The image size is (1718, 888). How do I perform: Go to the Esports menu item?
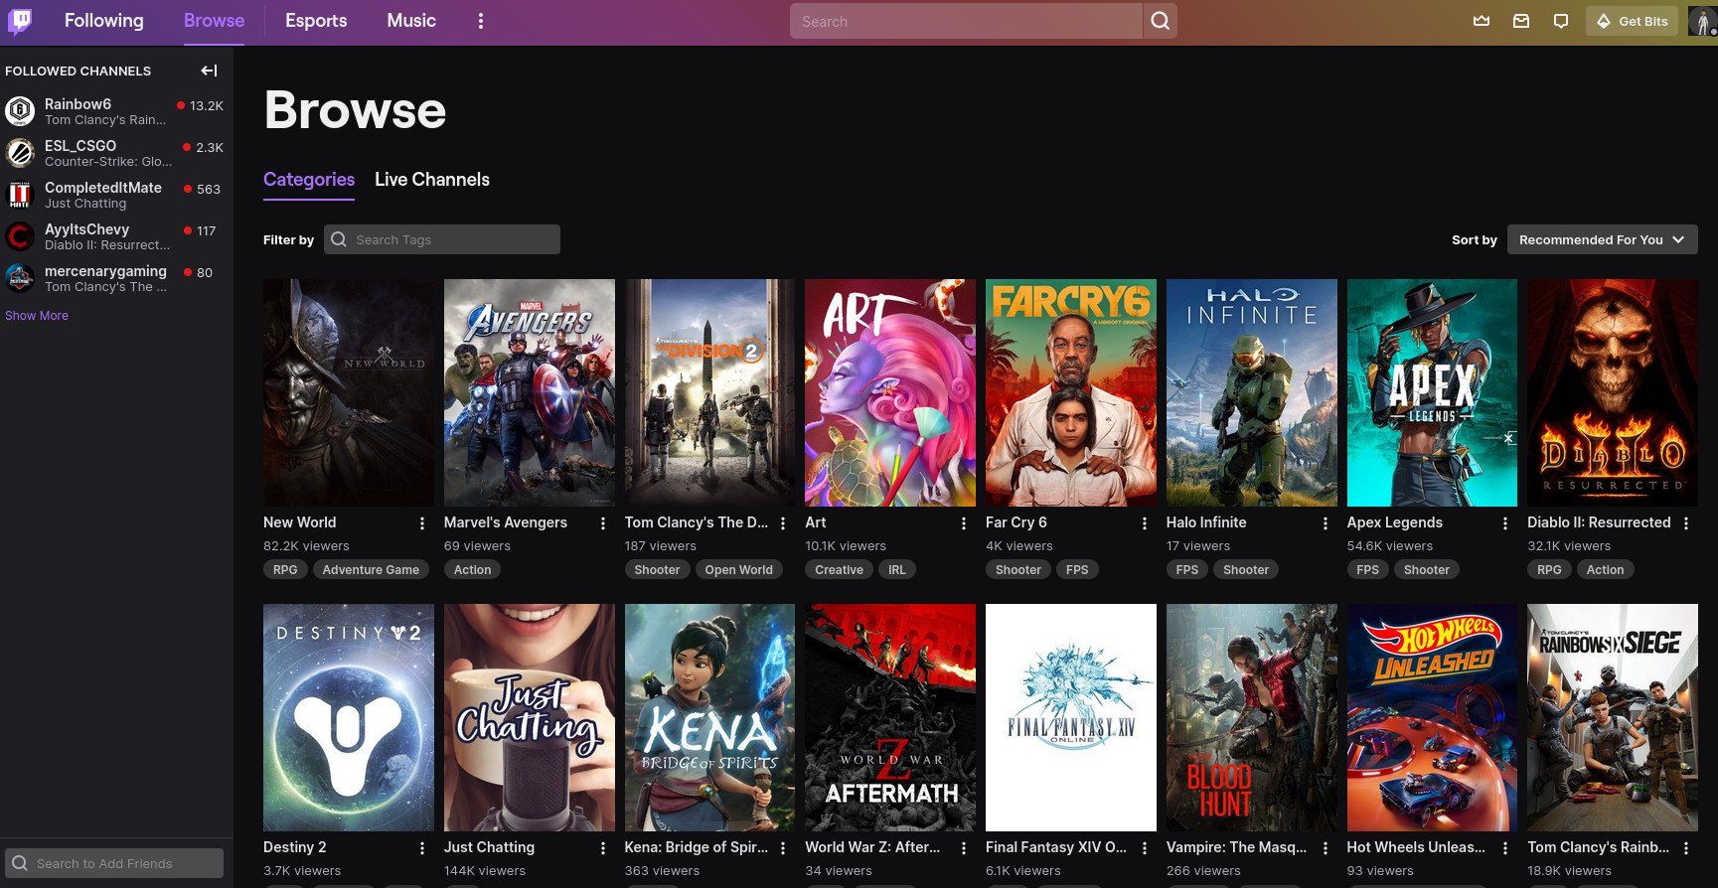[x=316, y=21]
